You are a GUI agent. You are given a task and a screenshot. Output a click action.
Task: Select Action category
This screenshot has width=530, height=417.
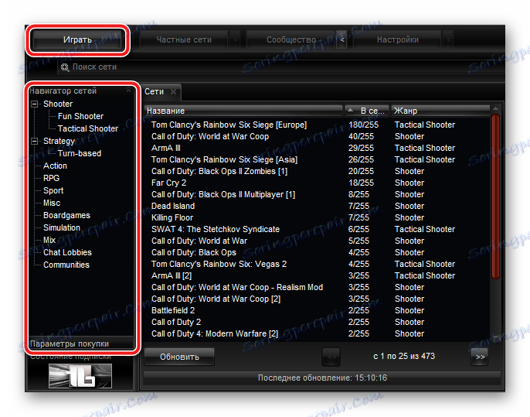click(x=55, y=166)
